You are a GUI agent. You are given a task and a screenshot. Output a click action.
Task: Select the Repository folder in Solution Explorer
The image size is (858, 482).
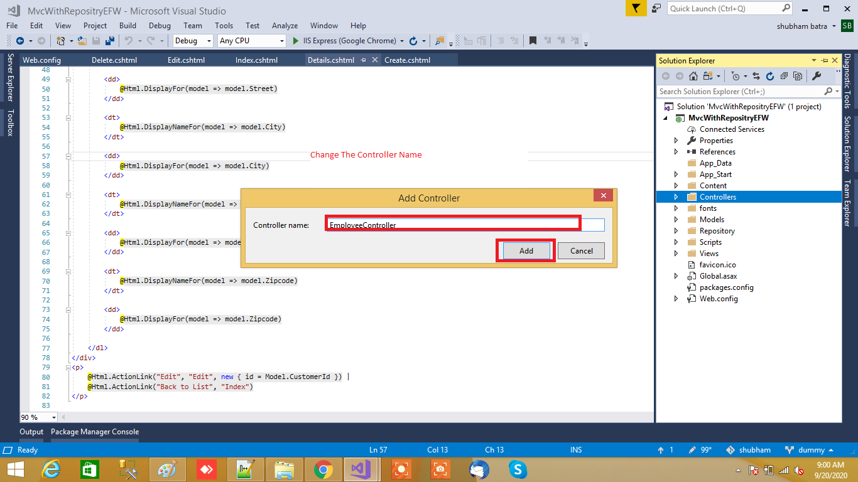click(x=717, y=231)
